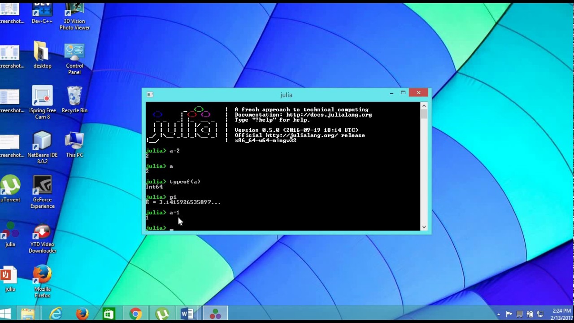The width and height of the screenshot is (574, 323).
Task: Click the "a=1" command line
Action: (163, 213)
